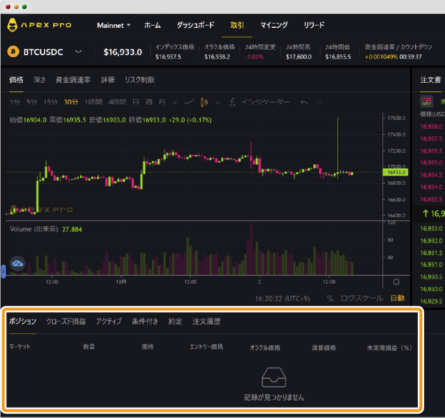The height and width of the screenshot is (418, 445).
Task: Click the current price label 16933.0 on axis
Action: coord(396,172)
